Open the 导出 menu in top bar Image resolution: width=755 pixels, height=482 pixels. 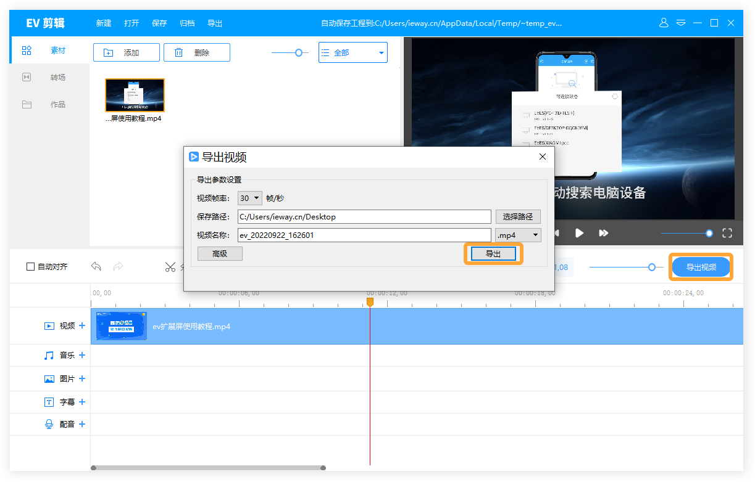(x=215, y=23)
